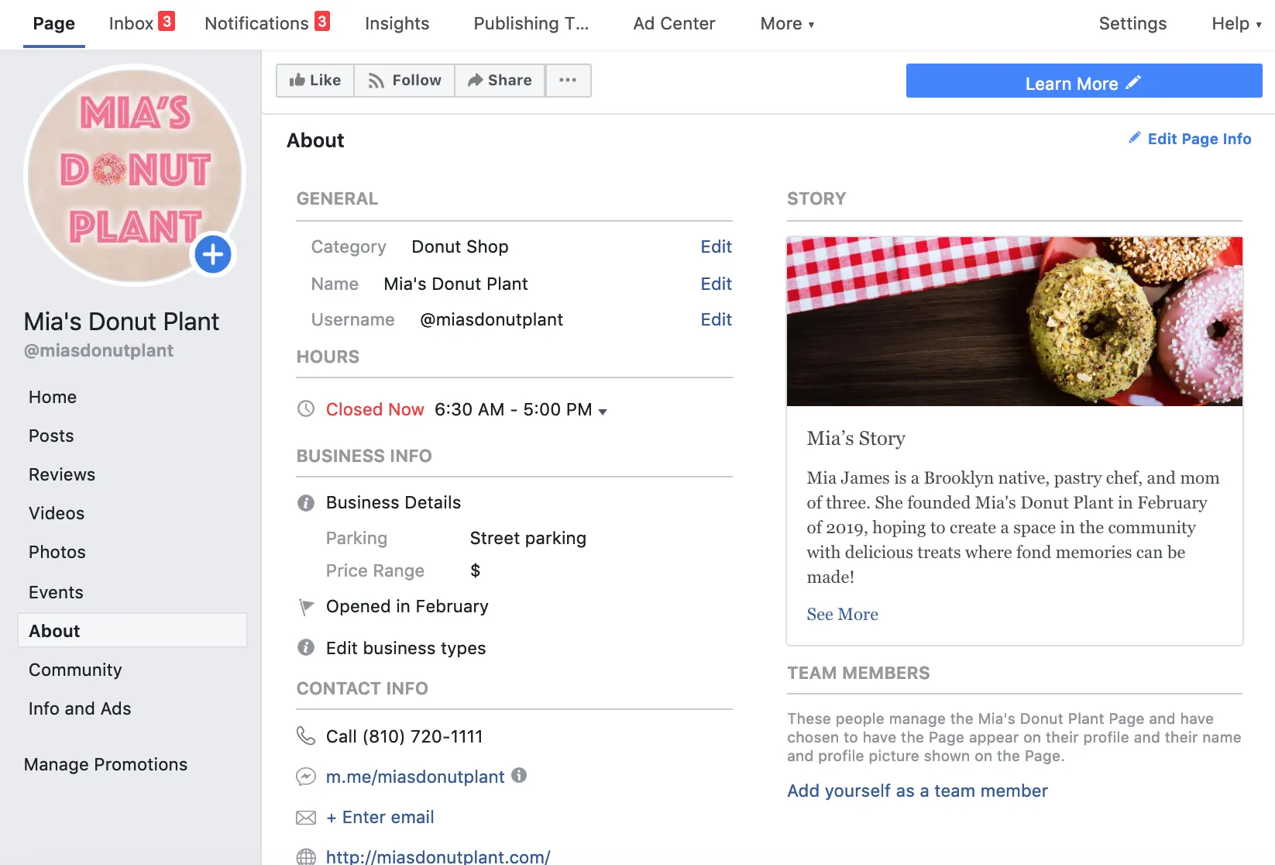Switch to the Insights tab
Viewport: 1275px width, 865px height.
click(x=397, y=23)
